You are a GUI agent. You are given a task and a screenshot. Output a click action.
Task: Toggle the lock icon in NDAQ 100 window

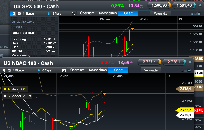click(x=39, y=70)
